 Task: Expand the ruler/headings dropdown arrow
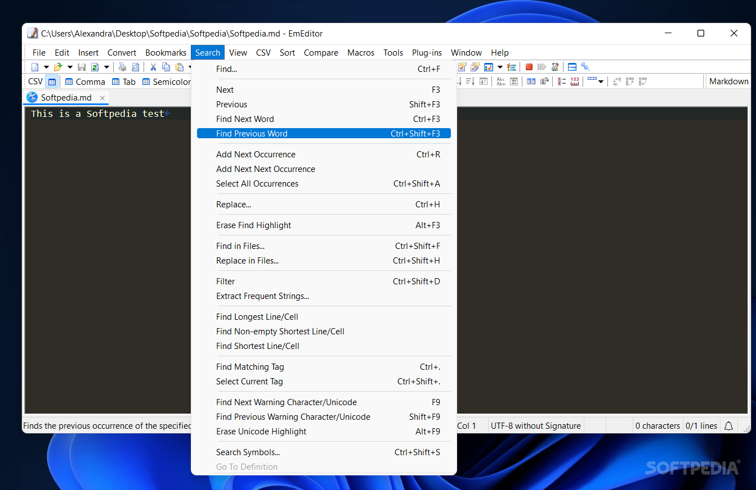[x=601, y=81]
